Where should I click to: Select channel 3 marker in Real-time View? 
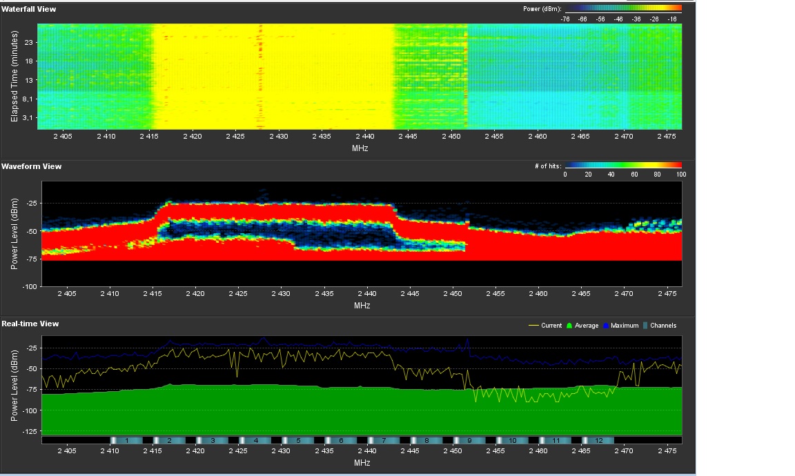click(x=213, y=441)
